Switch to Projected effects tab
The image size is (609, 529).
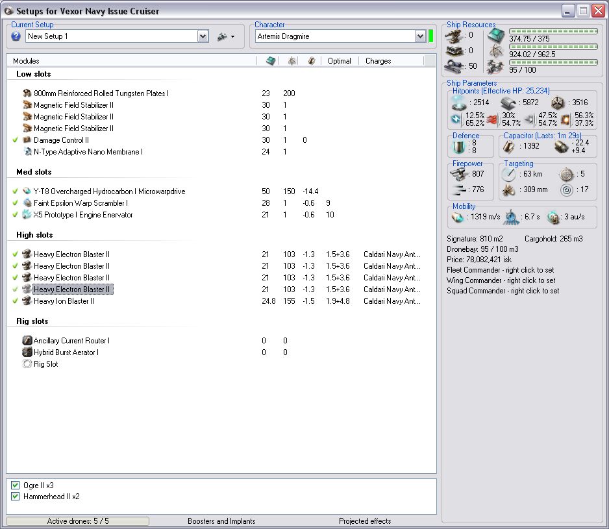coord(365,521)
